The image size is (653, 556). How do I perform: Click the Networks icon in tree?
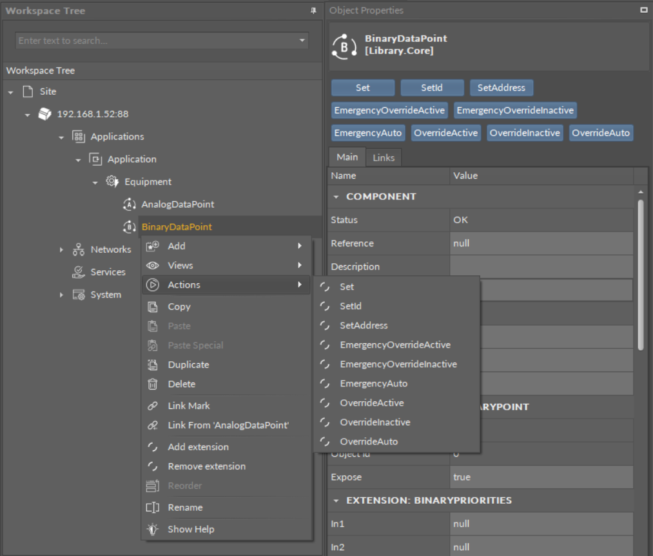tap(78, 250)
